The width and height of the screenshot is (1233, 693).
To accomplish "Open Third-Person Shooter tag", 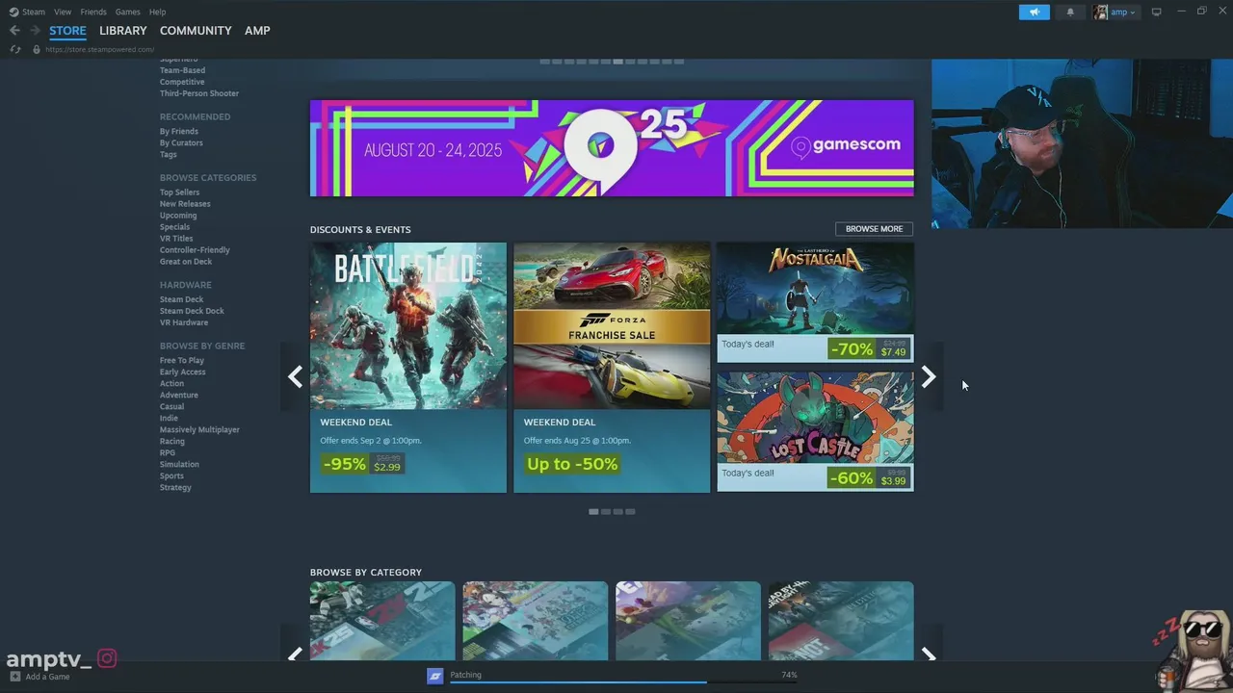I will [x=199, y=93].
